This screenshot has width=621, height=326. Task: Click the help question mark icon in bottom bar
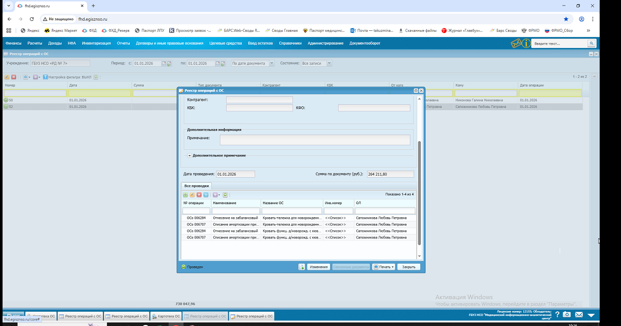[556, 315]
